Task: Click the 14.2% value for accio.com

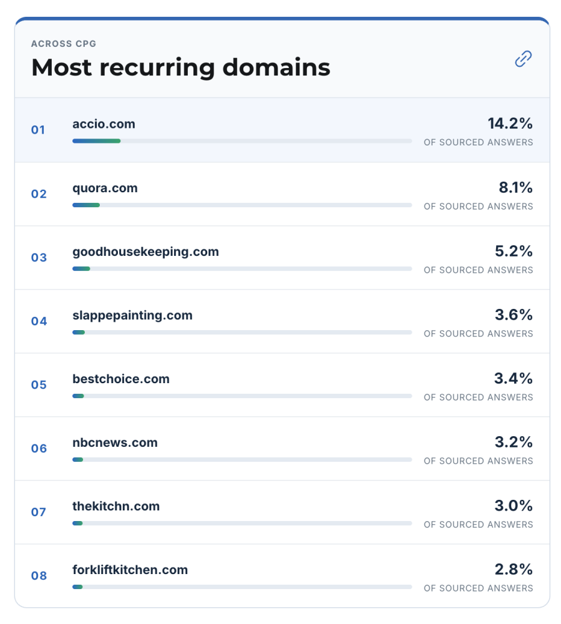Action: point(510,124)
